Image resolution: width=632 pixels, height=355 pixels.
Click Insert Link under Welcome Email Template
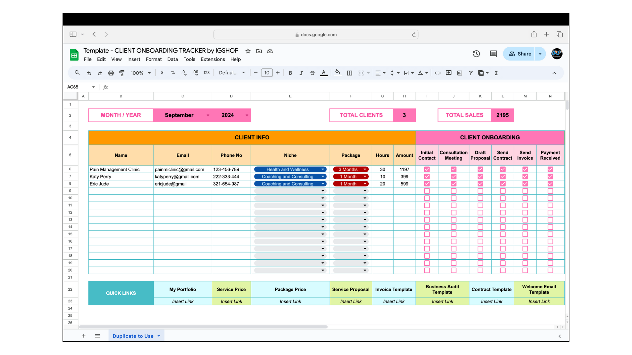pos(539,301)
